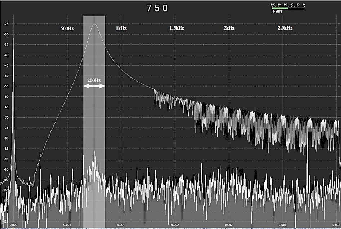
Task: Click the 0.003 label on horizontal axis
Action: pyautogui.click(x=335, y=225)
